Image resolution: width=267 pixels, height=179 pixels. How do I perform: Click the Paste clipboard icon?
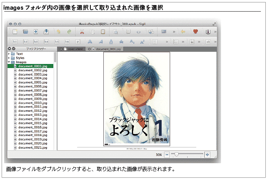click(103, 32)
